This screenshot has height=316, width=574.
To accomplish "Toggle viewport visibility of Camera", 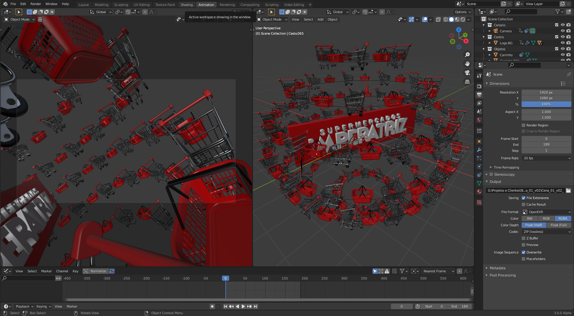I will pyautogui.click(x=563, y=31).
